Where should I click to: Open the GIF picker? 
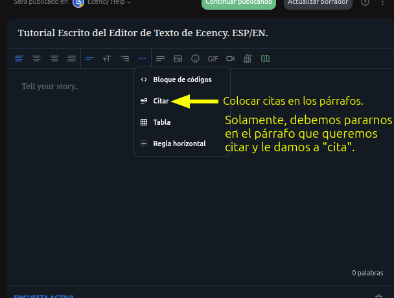[213, 59]
